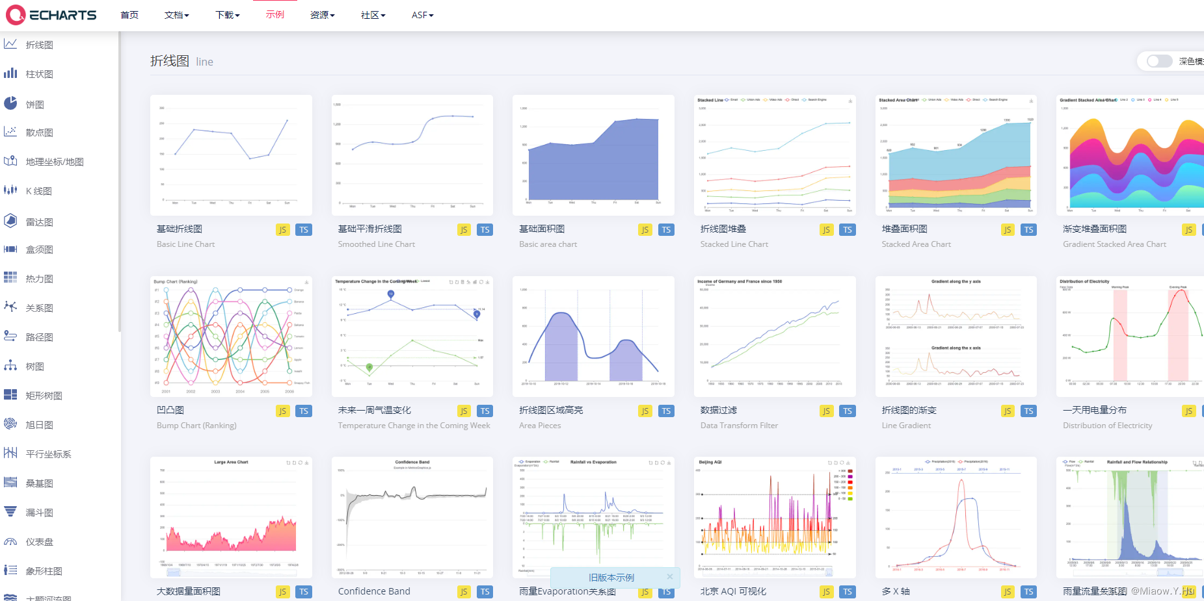Screen dimensions: 1204x601
Task: Switch Basic Line Chart example to TS
Action: tap(303, 229)
